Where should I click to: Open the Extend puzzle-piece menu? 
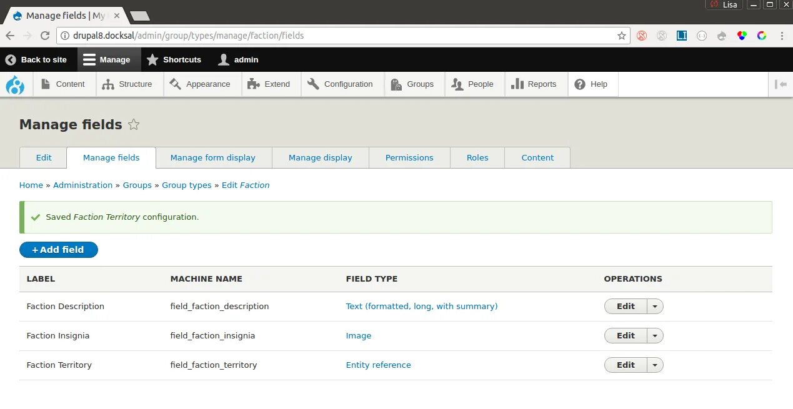click(269, 84)
